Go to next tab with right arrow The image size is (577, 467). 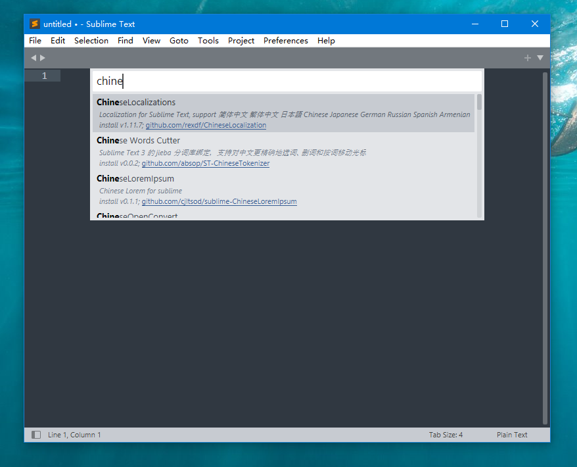(42, 58)
